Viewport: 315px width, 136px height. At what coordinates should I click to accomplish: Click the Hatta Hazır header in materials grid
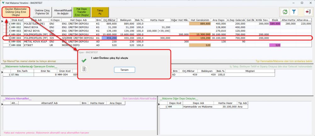pos(157,20)
